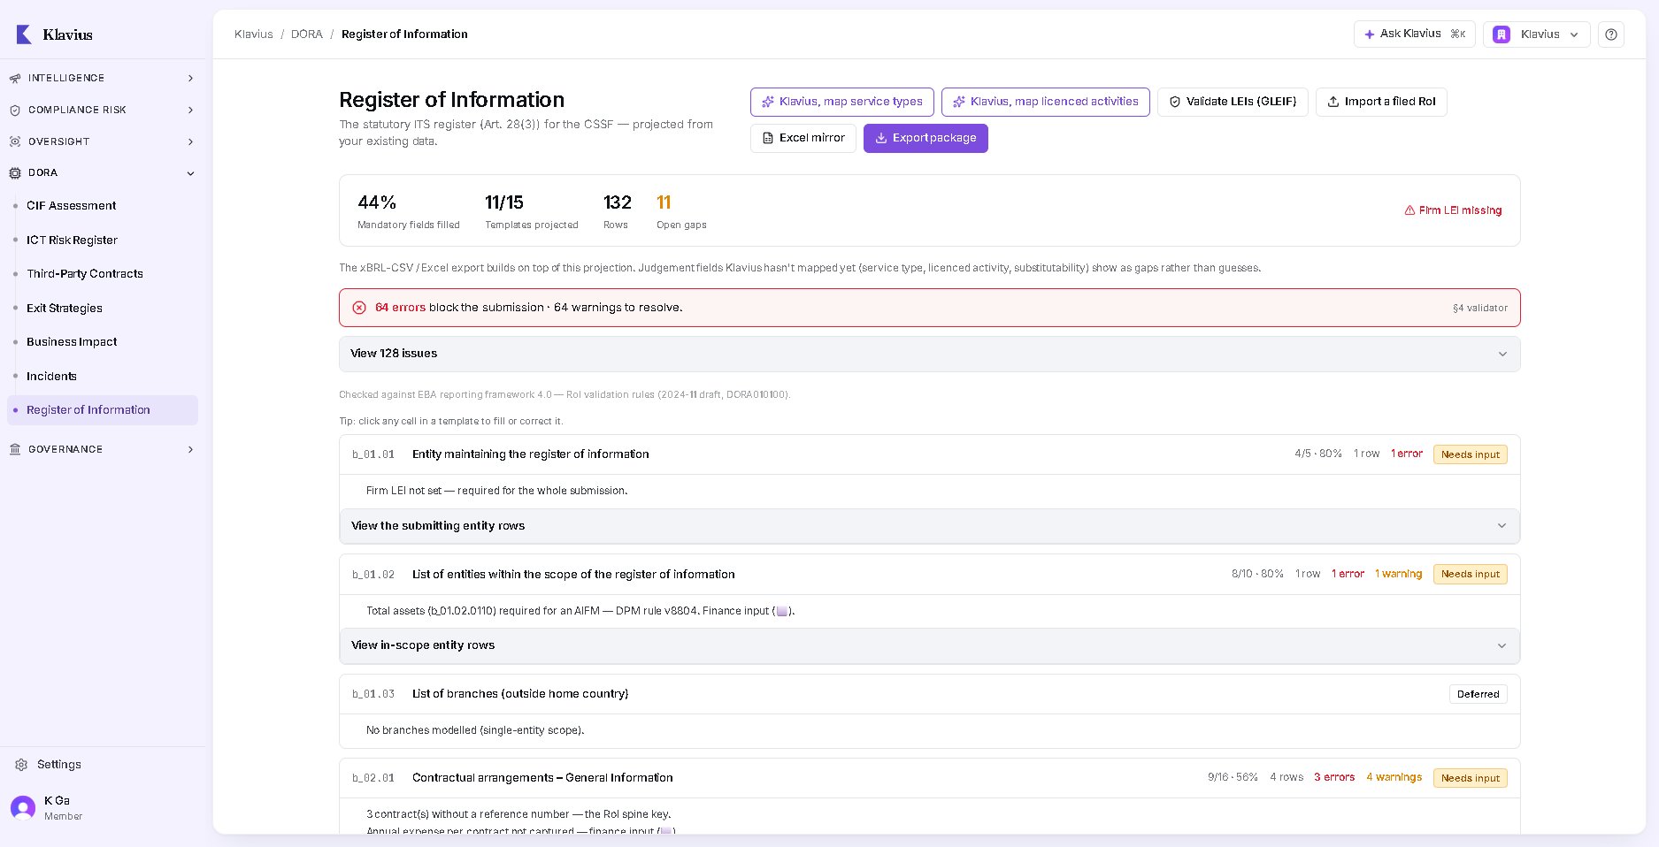Click the DORA breadcrumb link
Viewport: 1659px width, 847px height.
[x=307, y=34]
